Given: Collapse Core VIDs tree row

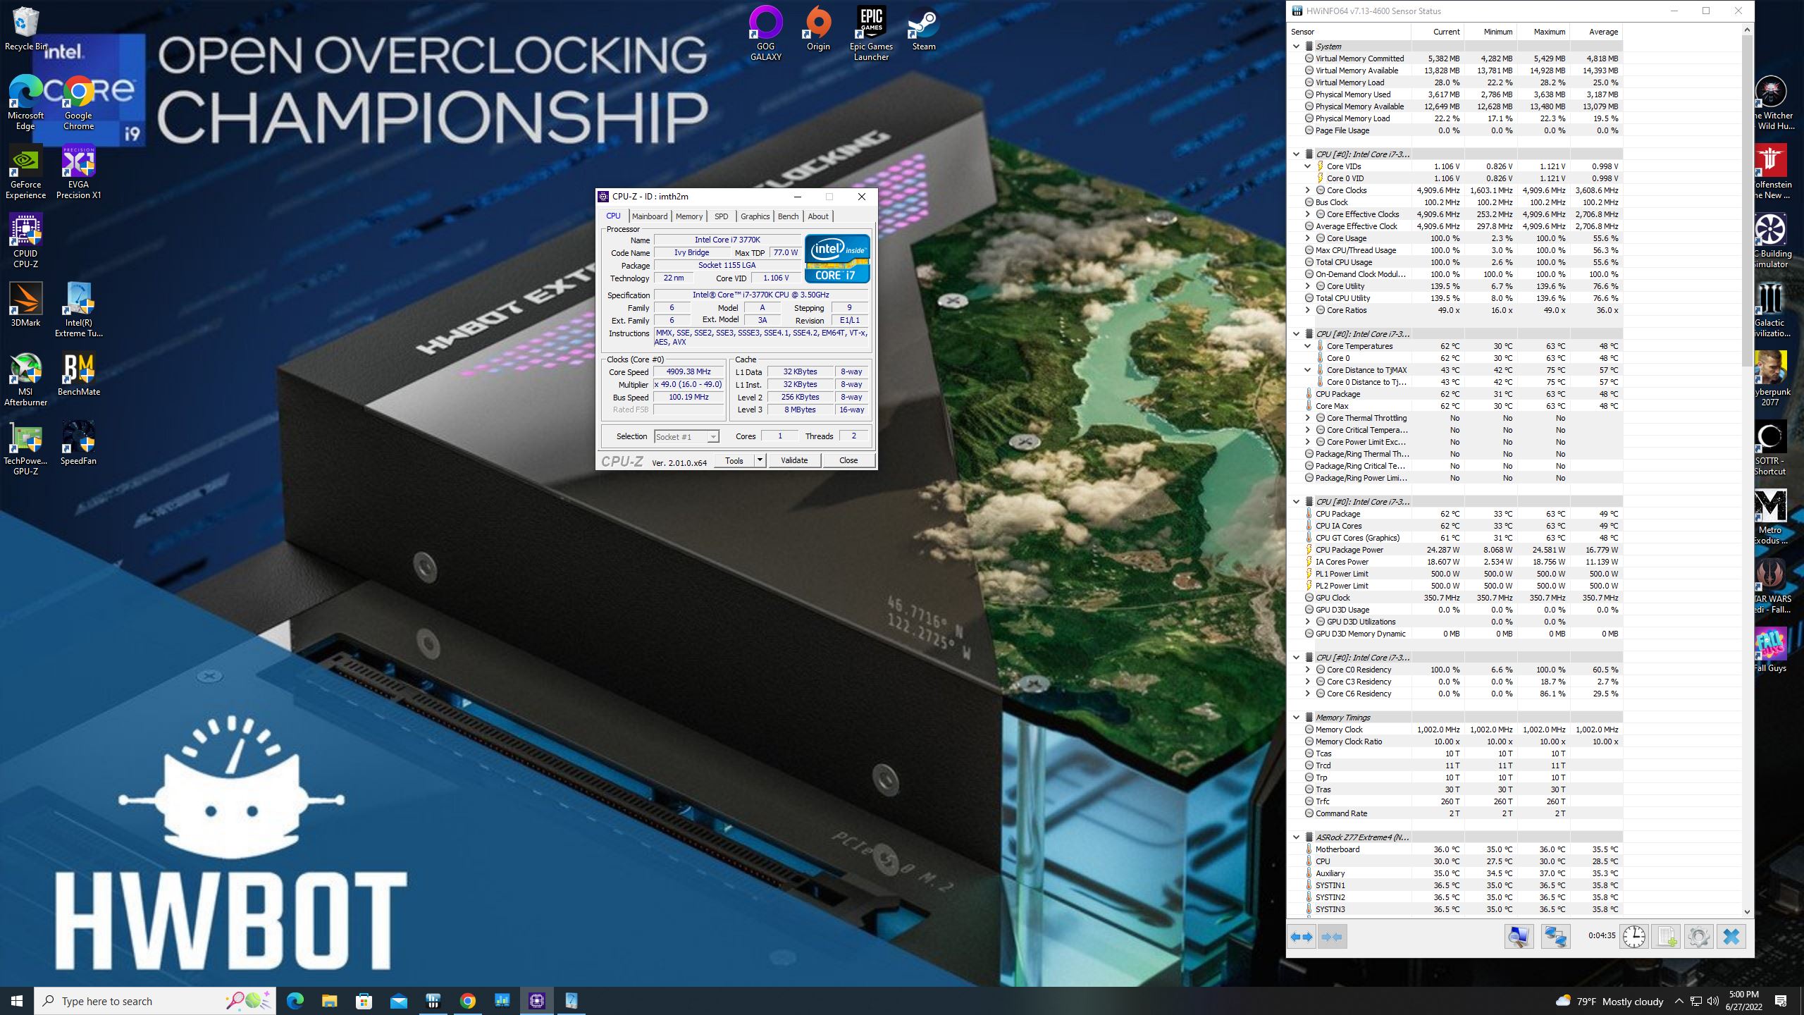Looking at the screenshot, I should 1307,166.
